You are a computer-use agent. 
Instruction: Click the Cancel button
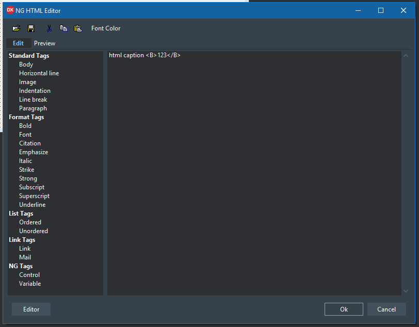coord(386,309)
